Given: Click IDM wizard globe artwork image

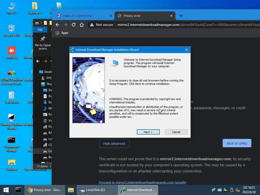Looking at the screenshot, I should (x=89, y=90).
